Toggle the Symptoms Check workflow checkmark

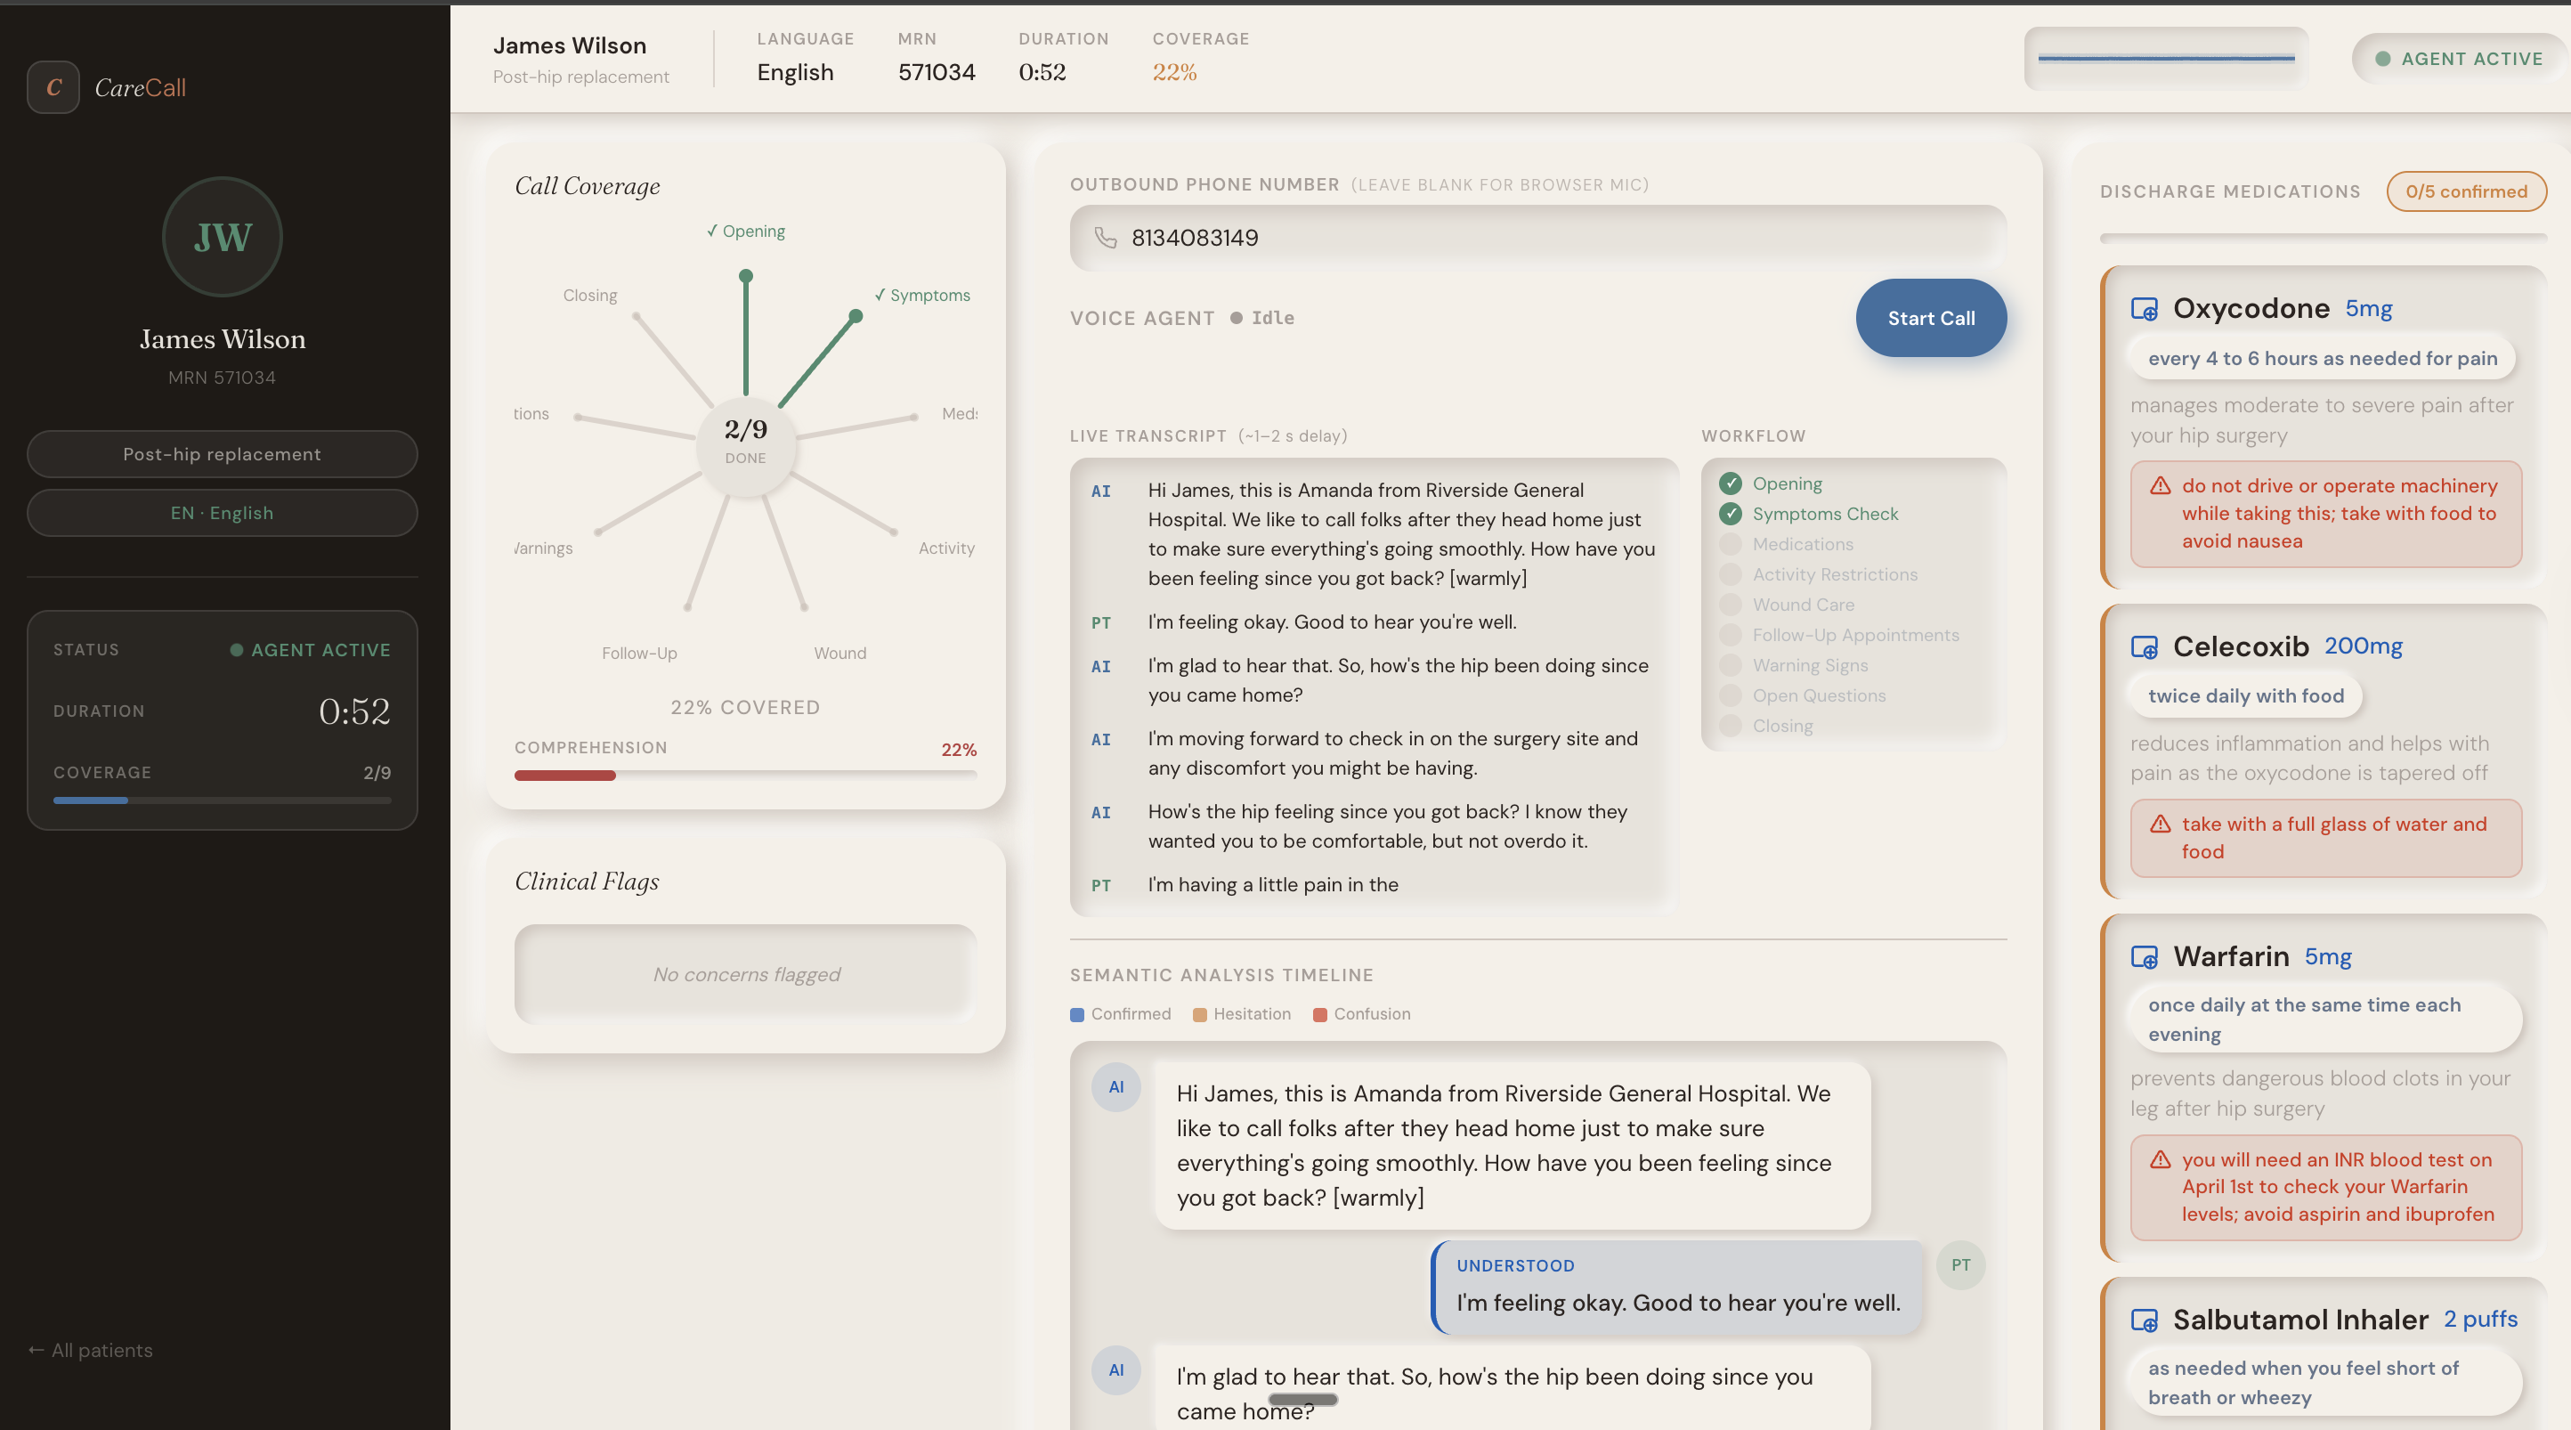pyautogui.click(x=1730, y=515)
